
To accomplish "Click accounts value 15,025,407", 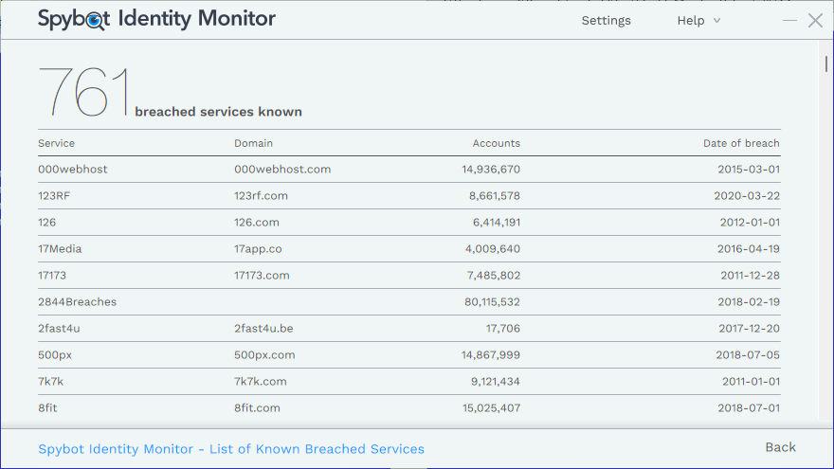I will click(x=491, y=407).
